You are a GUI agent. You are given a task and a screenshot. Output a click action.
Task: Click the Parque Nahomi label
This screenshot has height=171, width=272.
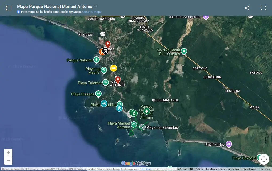pos(79,60)
